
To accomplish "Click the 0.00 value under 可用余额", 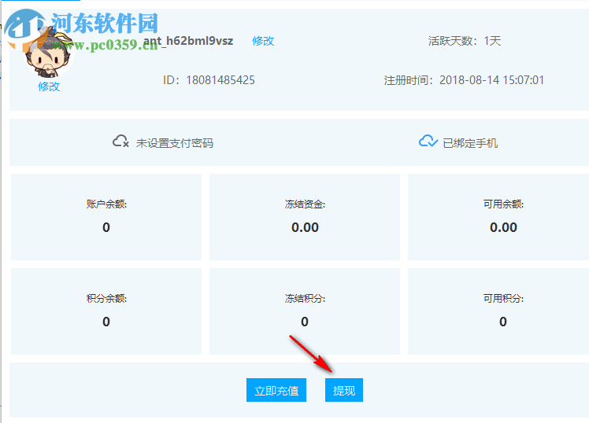I will pos(503,227).
